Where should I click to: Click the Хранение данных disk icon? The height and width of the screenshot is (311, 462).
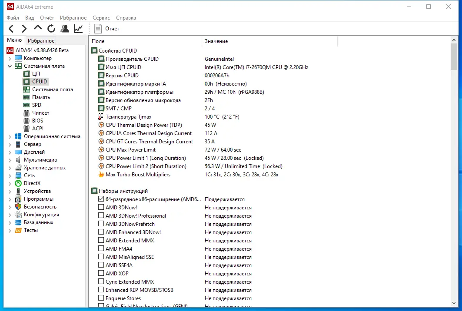point(18,168)
